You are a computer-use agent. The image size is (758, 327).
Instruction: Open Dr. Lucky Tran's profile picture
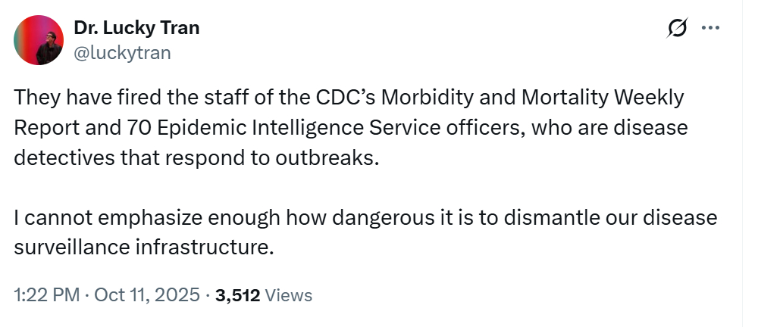coord(39,40)
